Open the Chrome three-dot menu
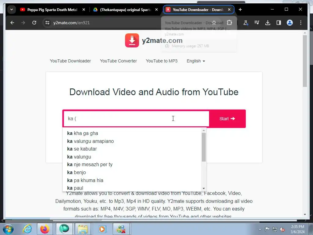 click(x=301, y=23)
